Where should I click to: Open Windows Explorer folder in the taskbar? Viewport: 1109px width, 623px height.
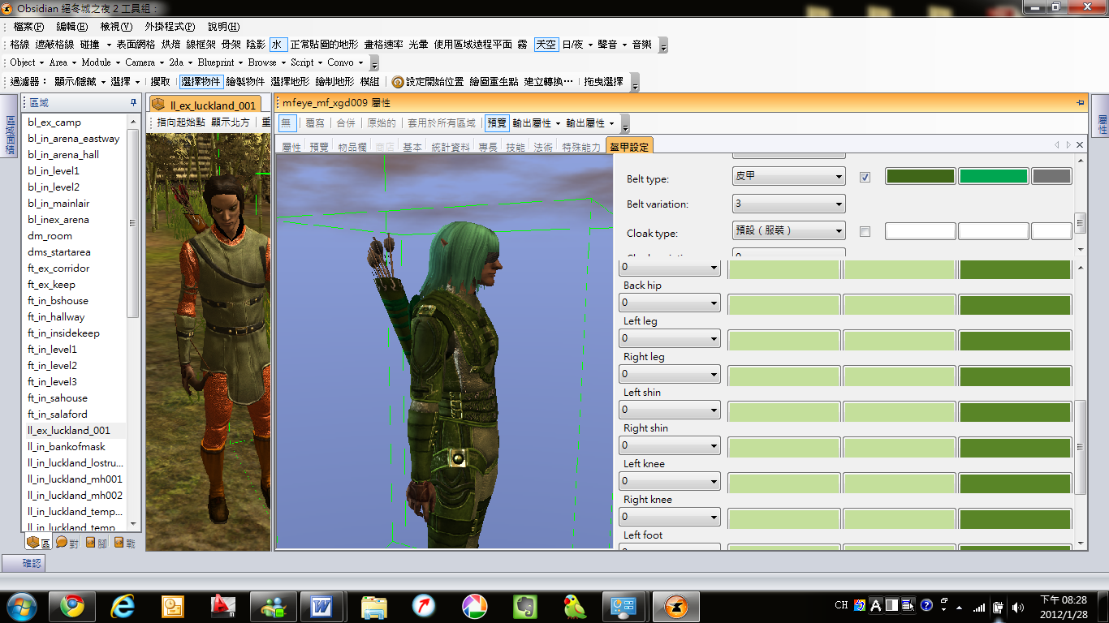(x=373, y=606)
